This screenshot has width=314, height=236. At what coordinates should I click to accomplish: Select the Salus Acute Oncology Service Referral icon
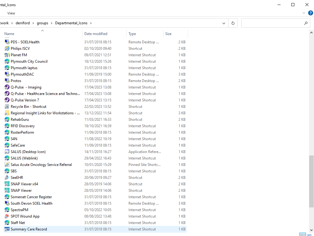[x=7, y=165]
